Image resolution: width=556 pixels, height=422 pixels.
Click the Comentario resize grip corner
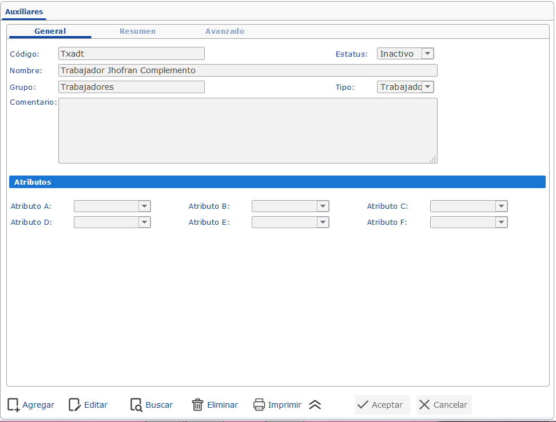pos(432,159)
